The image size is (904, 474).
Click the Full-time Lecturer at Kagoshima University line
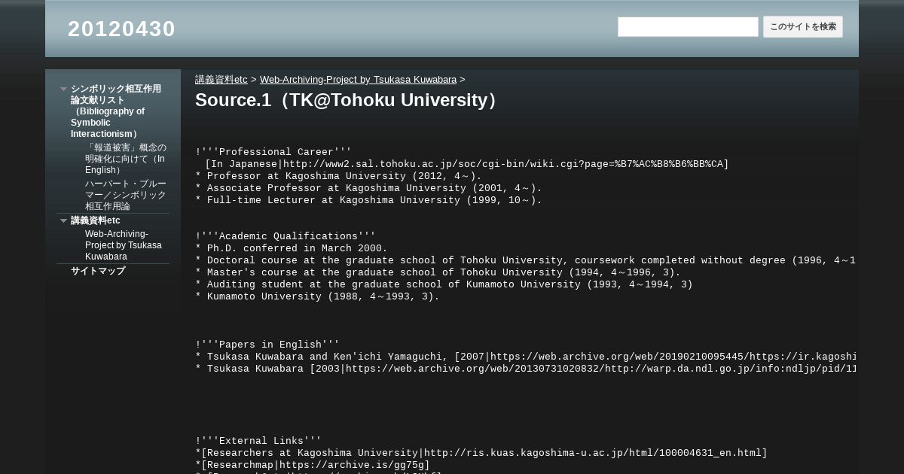tap(368, 200)
